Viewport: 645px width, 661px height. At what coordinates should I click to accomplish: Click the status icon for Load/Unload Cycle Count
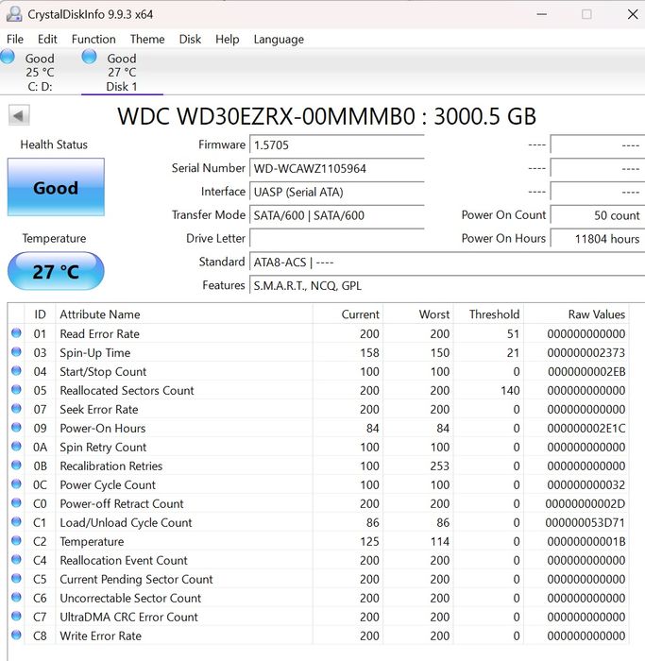pos(16,522)
